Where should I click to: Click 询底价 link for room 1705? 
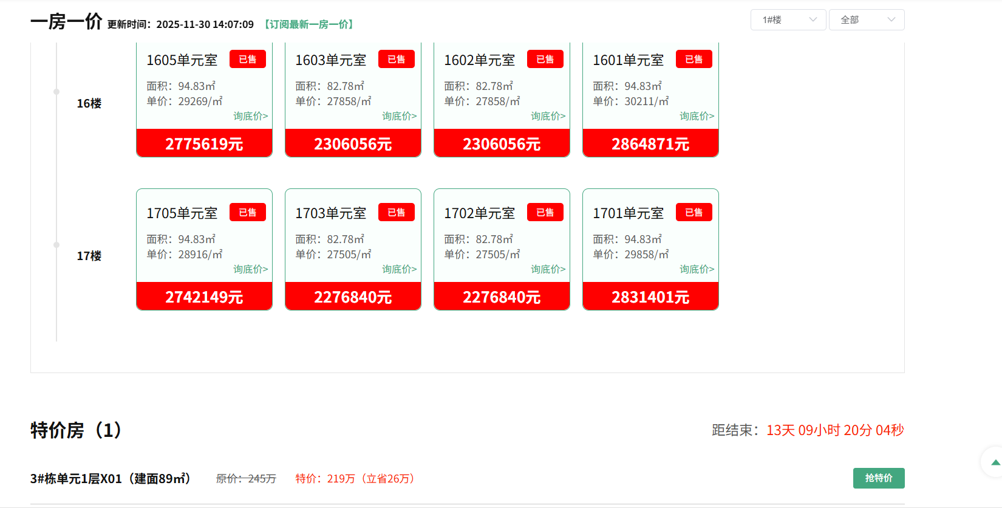pos(250,269)
